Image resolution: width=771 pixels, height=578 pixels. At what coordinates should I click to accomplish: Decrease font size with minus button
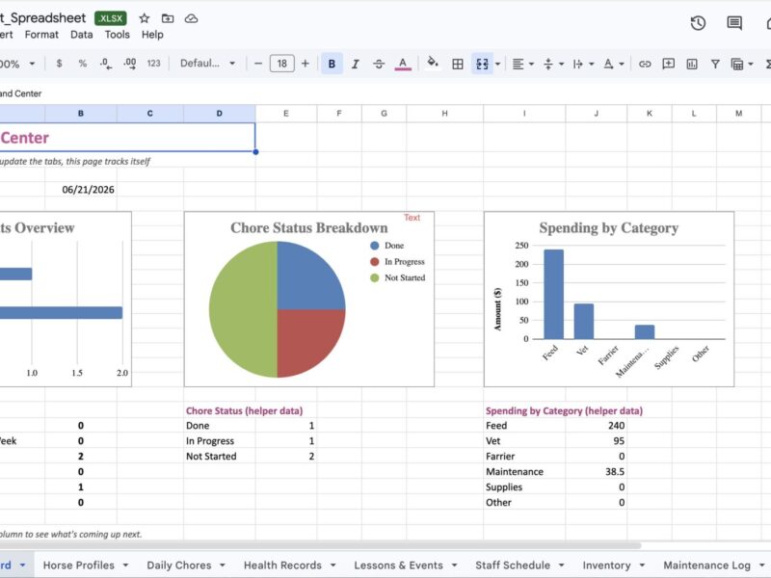[257, 64]
